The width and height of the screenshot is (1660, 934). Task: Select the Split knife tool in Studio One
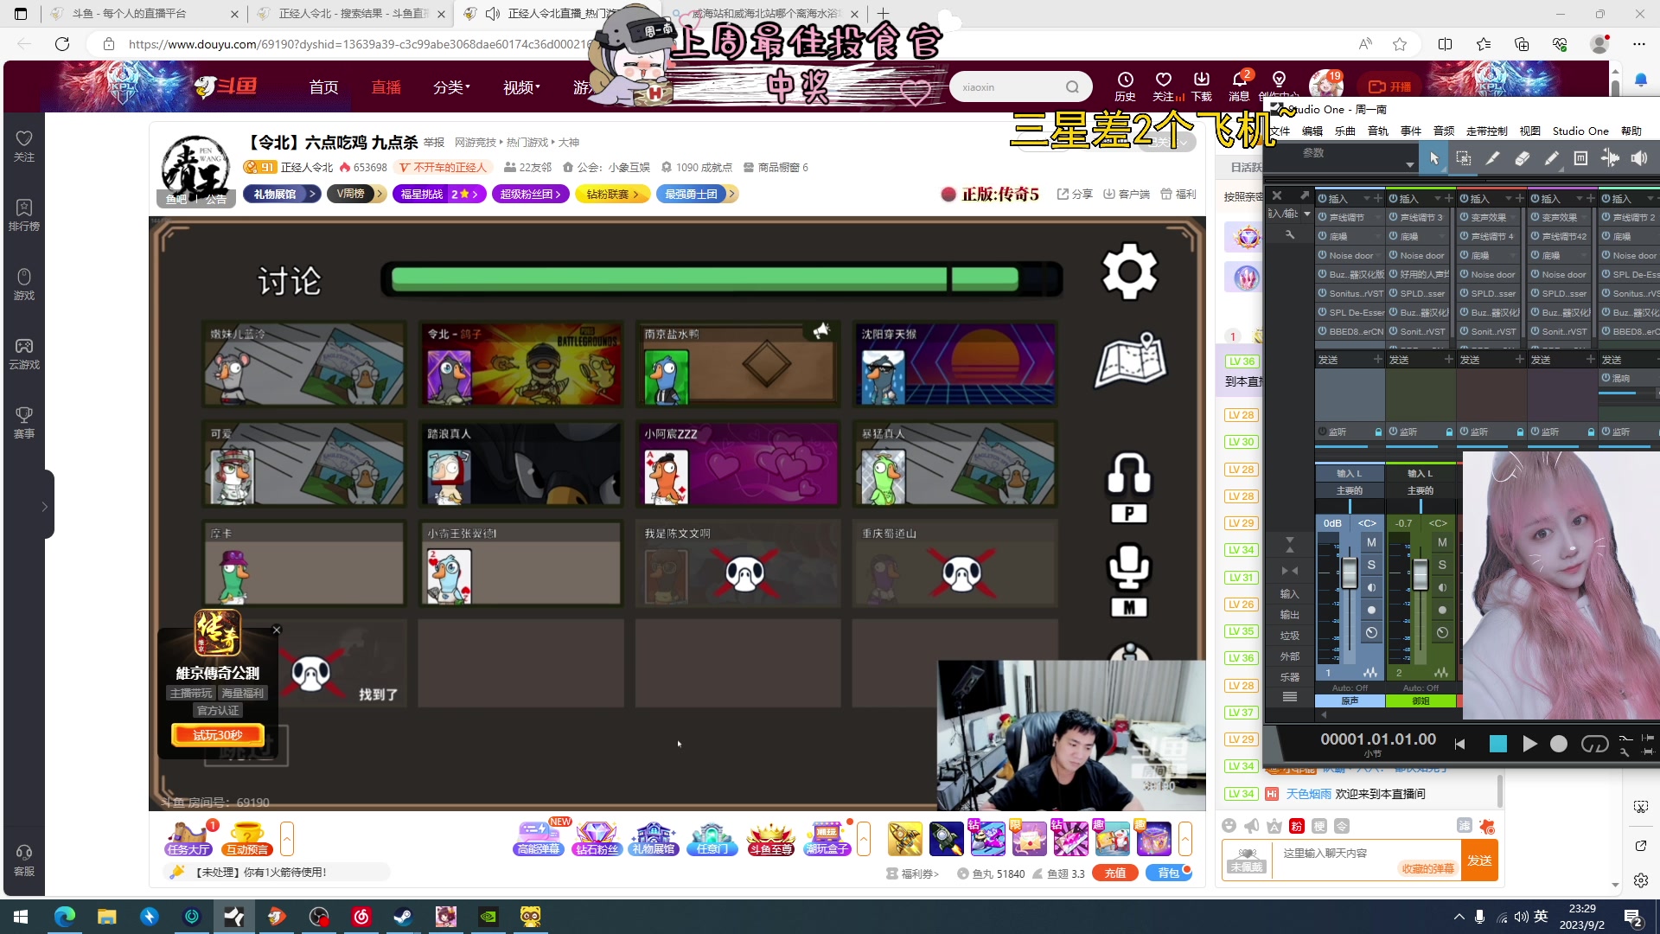pyautogui.click(x=1492, y=158)
